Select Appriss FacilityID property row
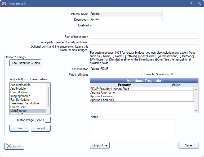 [142, 100]
